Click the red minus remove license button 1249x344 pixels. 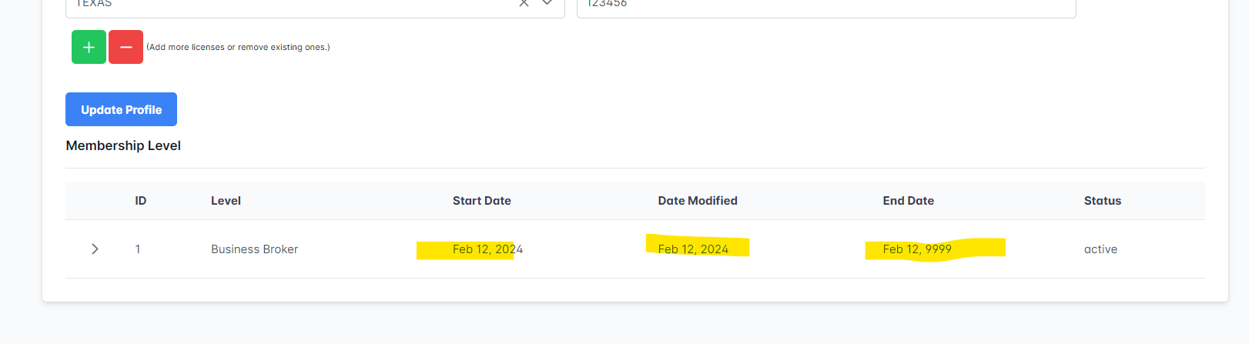pyautogui.click(x=126, y=47)
